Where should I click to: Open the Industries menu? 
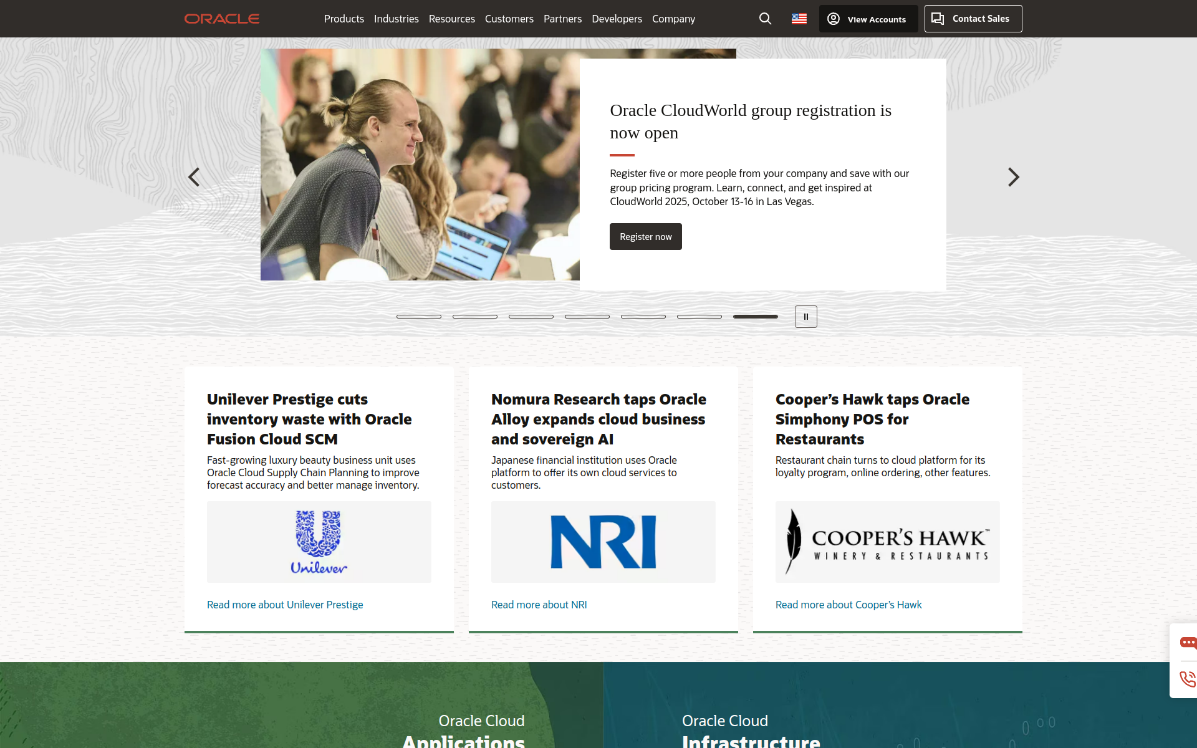(397, 19)
